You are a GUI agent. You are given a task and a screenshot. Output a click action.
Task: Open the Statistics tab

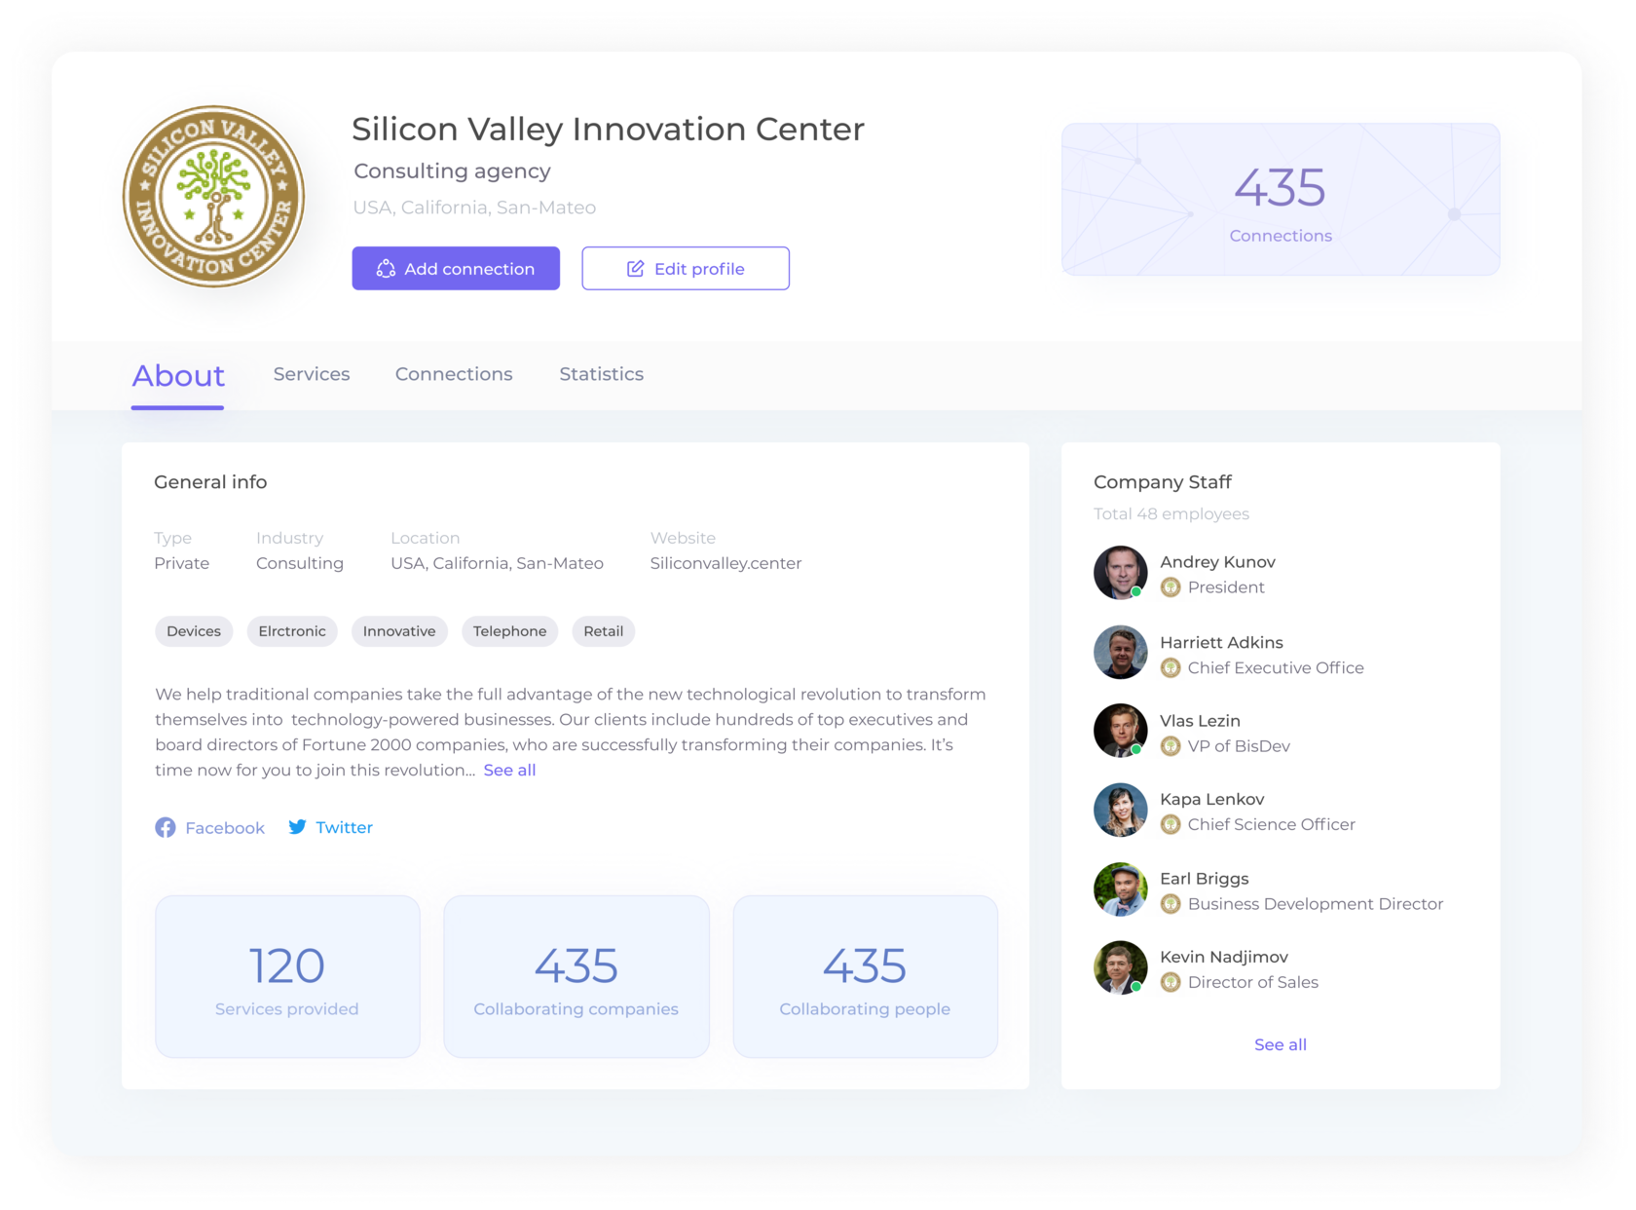pos(601,373)
